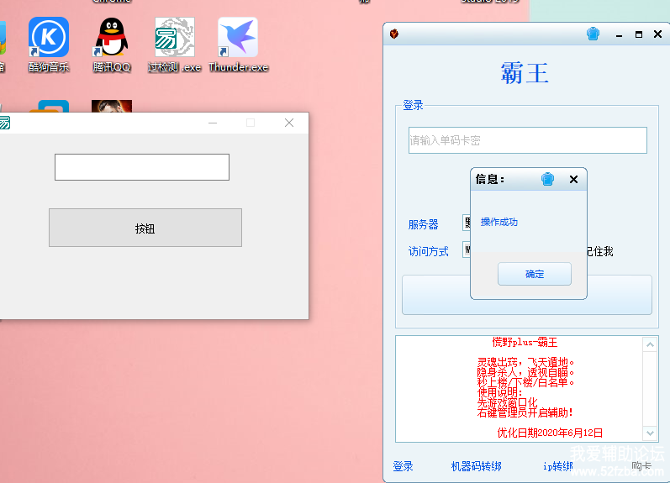Viewport: 670px width, 483px height.
Task: Click the 按钮 button in small window
Action: 145,228
